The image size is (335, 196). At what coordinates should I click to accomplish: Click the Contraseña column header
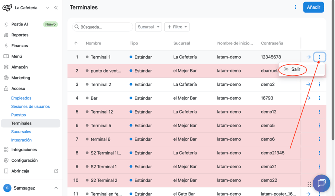pyautogui.click(x=272, y=43)
